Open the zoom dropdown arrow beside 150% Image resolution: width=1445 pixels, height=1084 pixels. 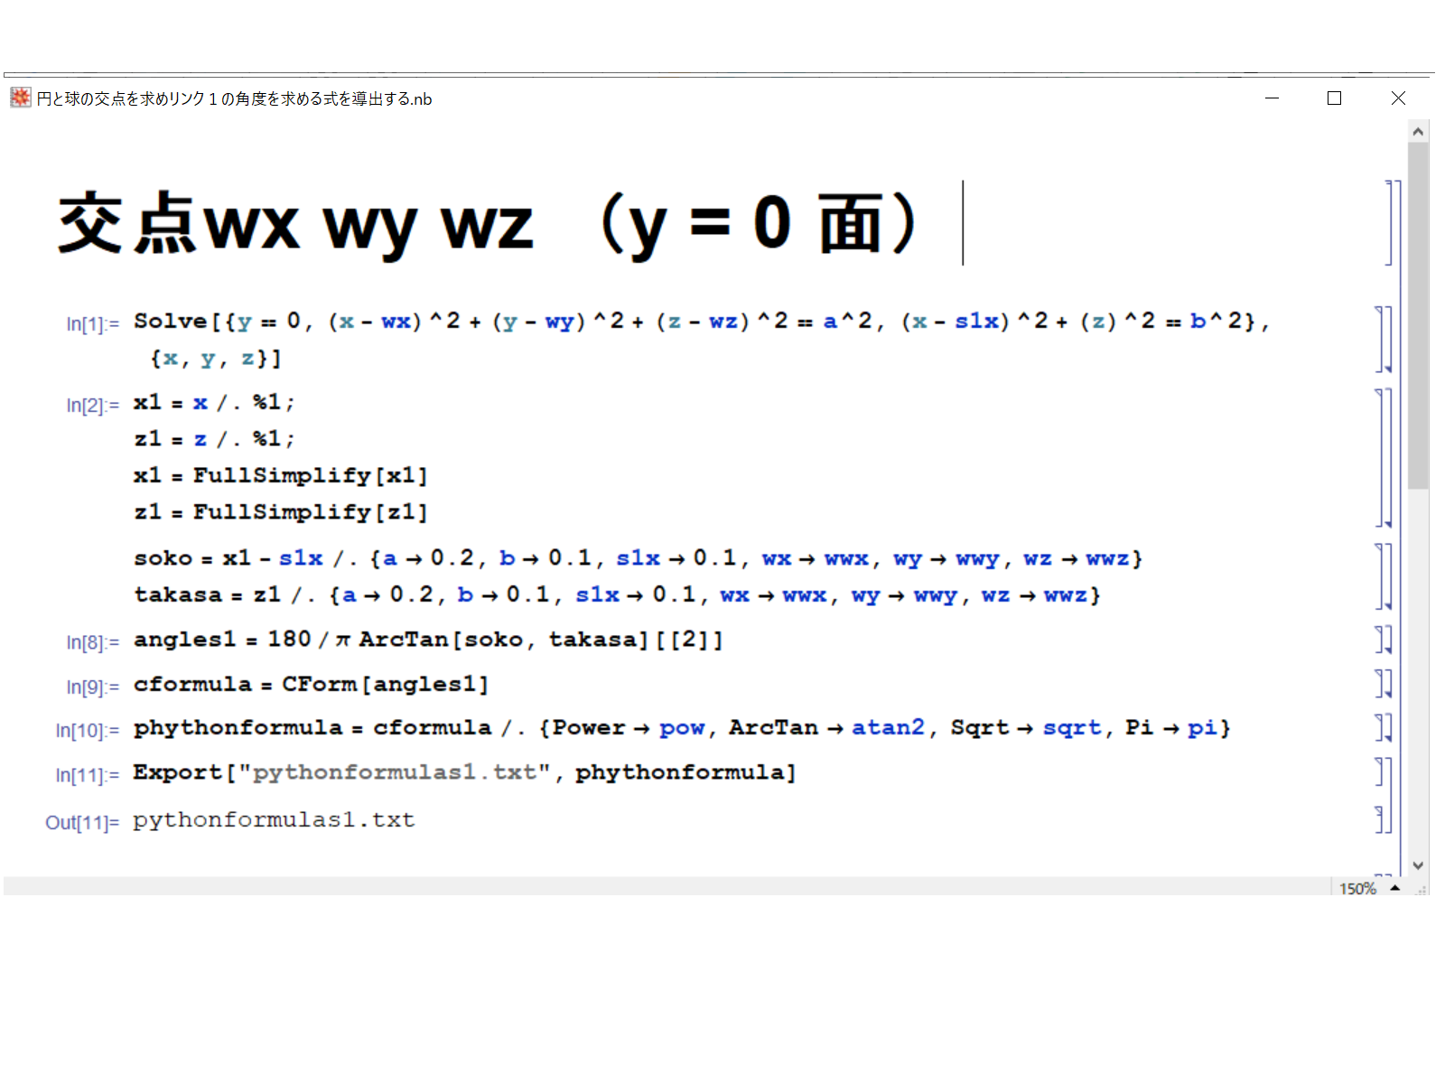[x=1395, y=889]
